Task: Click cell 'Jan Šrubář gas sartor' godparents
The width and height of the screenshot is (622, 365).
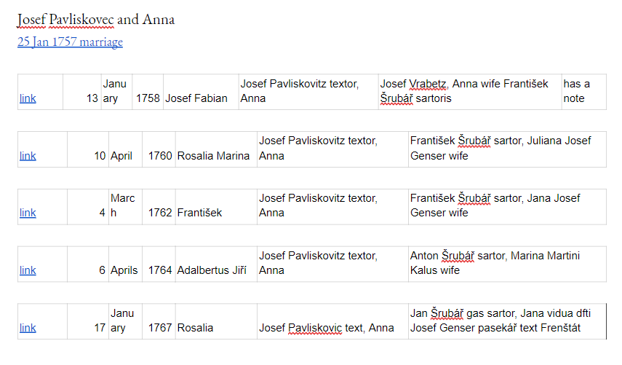Action: (x=507, y=321)
